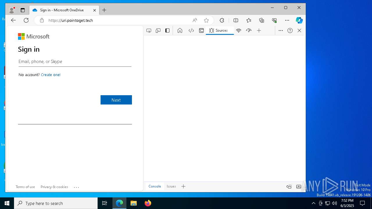
Task: Maximize the Edge browser window
Action: [x=286, y=8]
